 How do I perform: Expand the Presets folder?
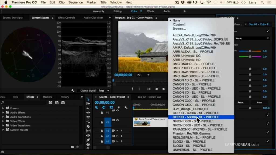pos(3,108)
